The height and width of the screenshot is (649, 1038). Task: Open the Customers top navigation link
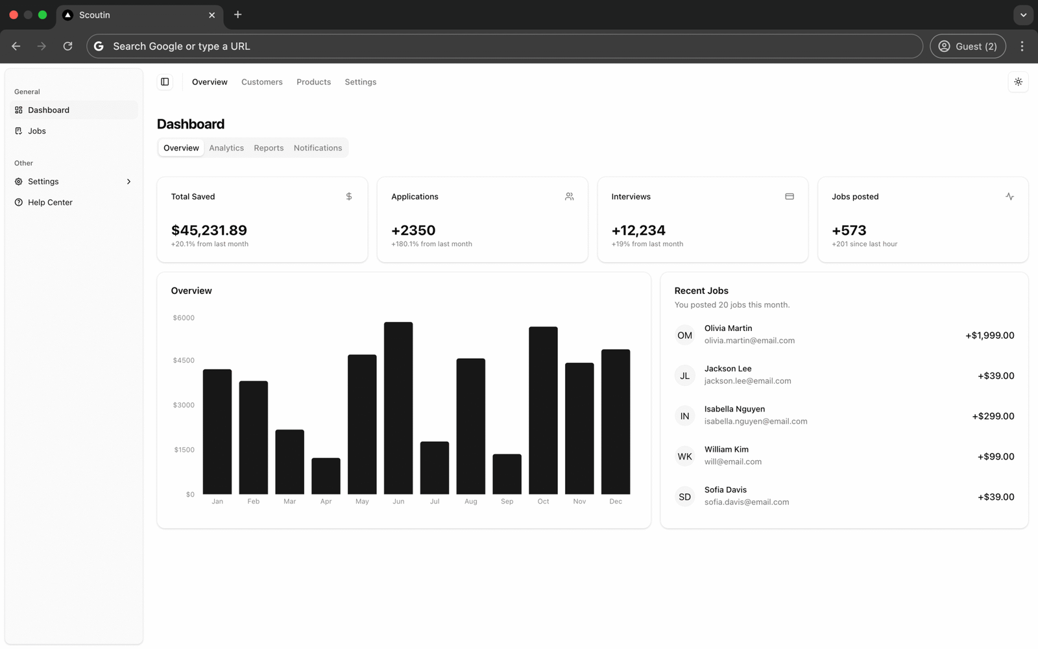[262, 82]
